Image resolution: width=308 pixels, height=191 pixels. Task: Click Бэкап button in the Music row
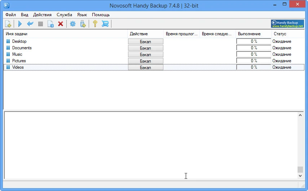[x=146, y=54]
